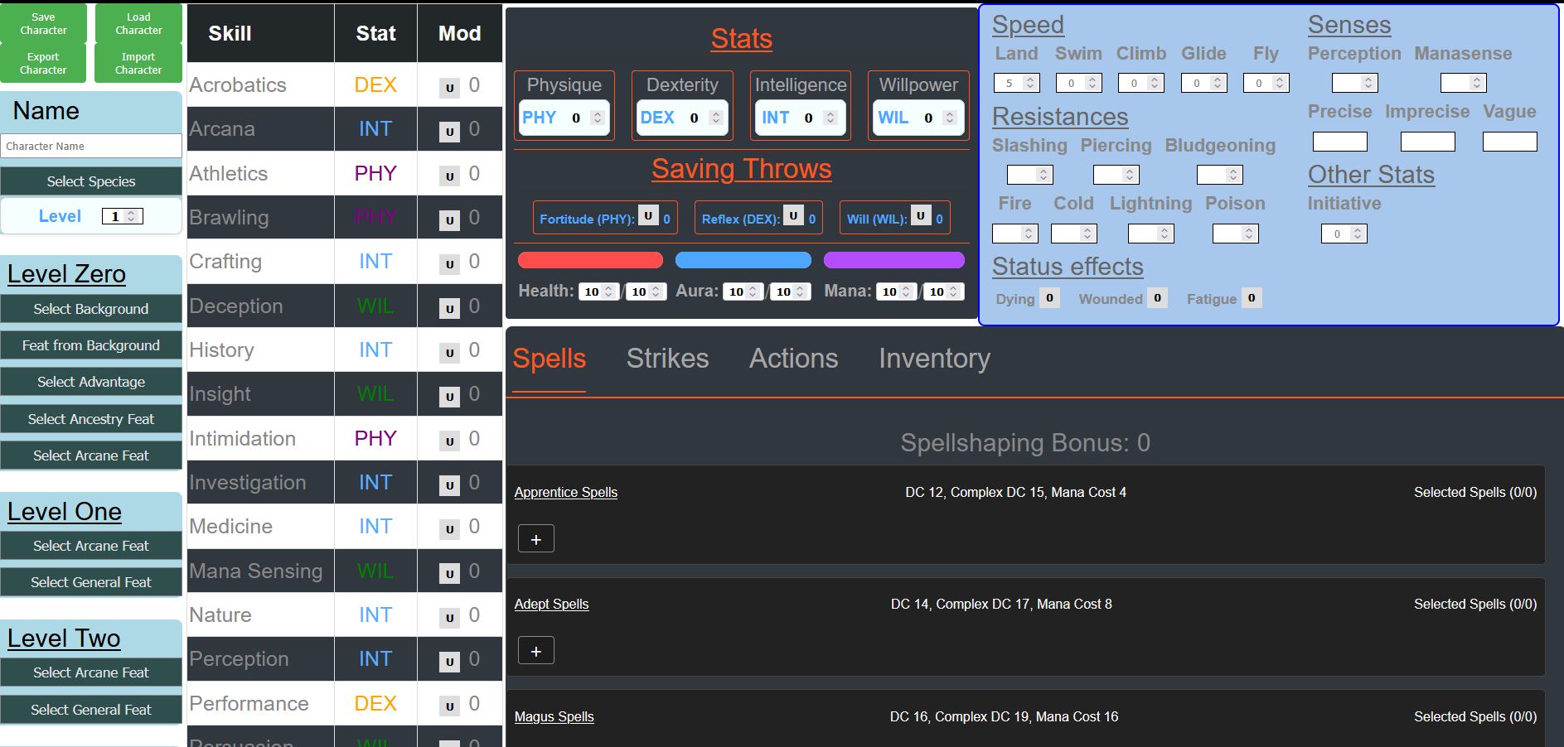
Task: Raise the PHY stat with its stepper arrow
Action: (599, 114)
